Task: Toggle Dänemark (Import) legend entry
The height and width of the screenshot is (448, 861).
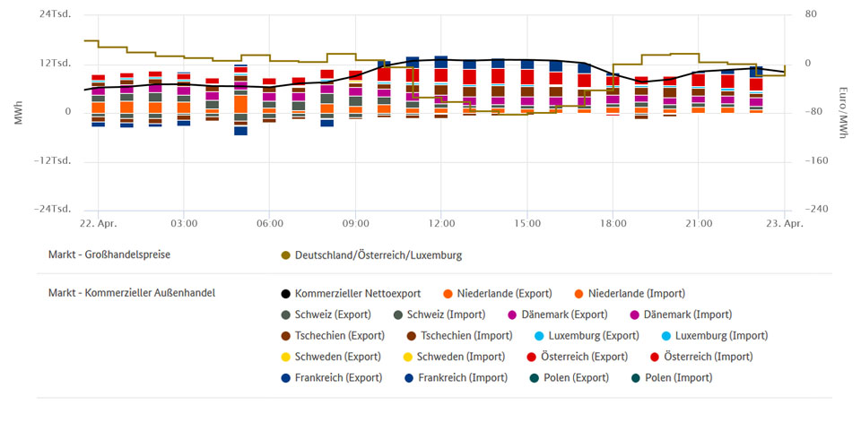Action: pos(682,314)
